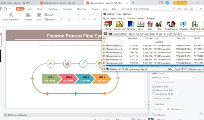The image size is (204, 120).
Task: Open the font color dropdown arrow
Action: (x=81, y=19)
